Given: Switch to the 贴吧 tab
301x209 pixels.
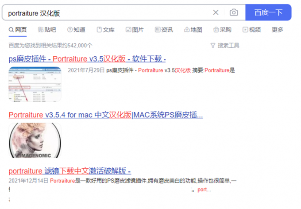Looking at the screenshot, I should [47, 30].
